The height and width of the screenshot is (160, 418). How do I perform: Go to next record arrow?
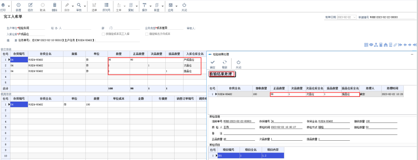click(410, 45)
